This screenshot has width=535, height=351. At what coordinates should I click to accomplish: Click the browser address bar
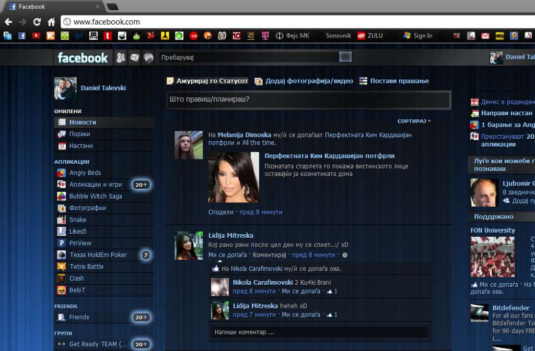click(x=297, y=22)
